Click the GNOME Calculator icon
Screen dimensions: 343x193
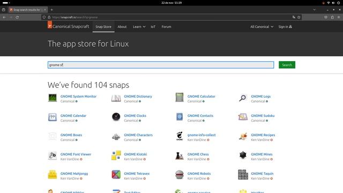tap(180, 98)
